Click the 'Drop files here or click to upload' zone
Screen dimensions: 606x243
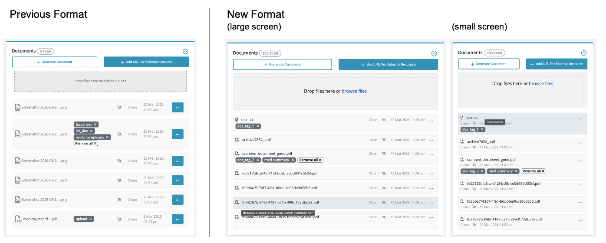click(x=100, y=81)
